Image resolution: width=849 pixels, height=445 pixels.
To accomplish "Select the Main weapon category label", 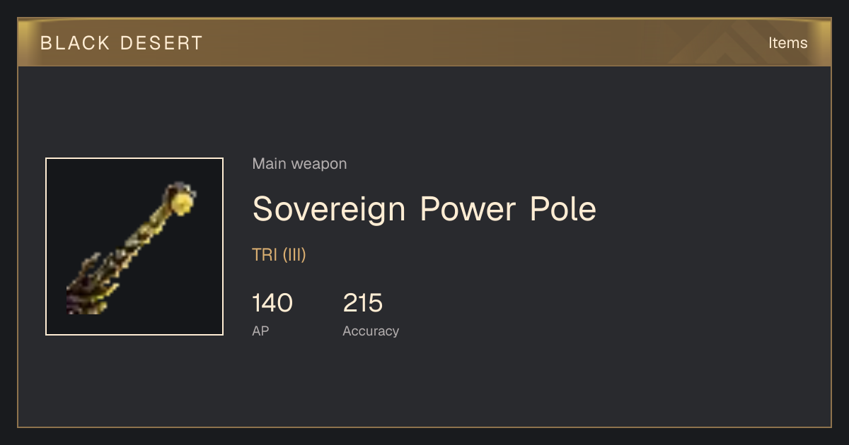I will pos(299,164).
